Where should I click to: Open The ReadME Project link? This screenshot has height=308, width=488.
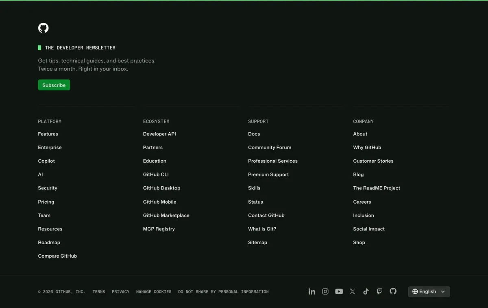(377, 188)
